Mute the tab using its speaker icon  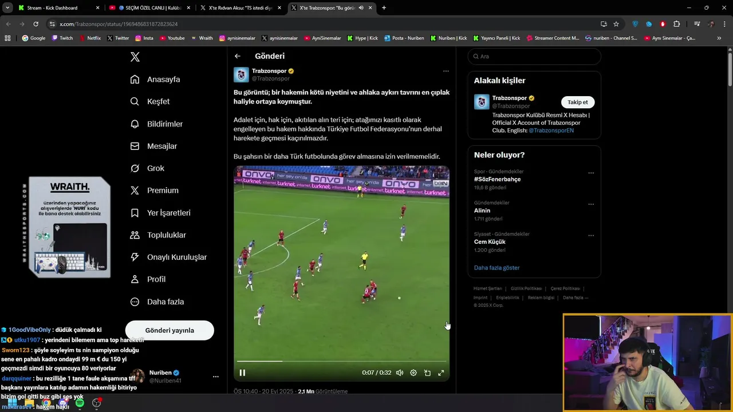point(361,8)
